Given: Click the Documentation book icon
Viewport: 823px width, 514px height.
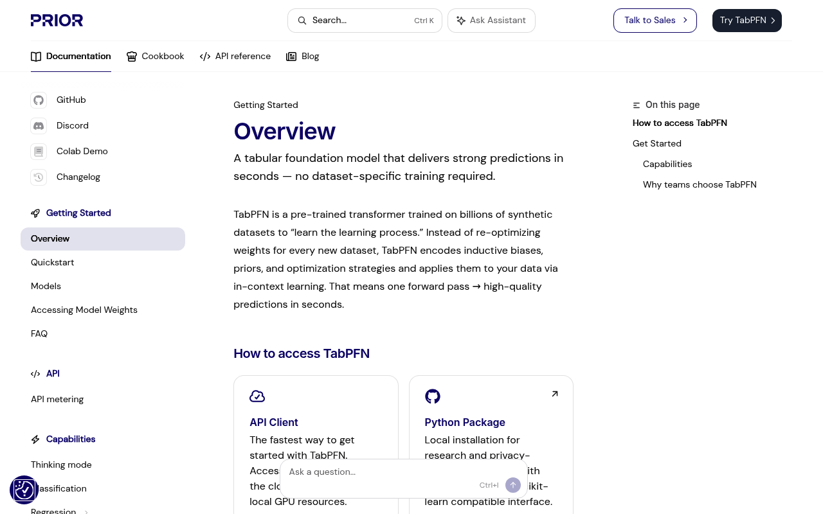Looking at the screenshot, I should point(36,57).
